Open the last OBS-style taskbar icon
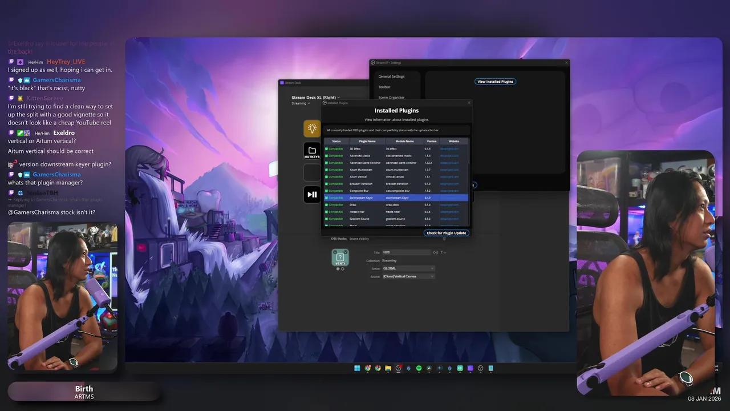 coord(480,368)
